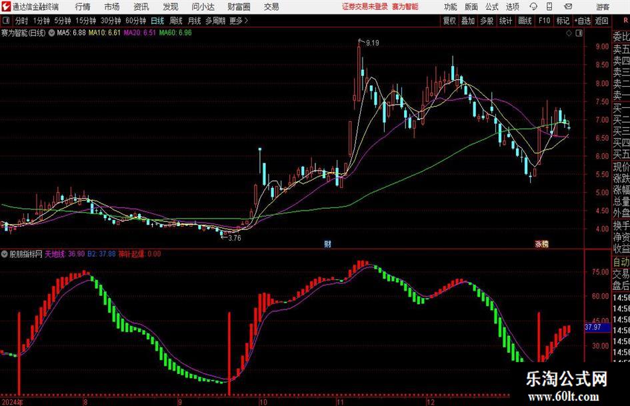Click the red 赛为智能 stock name link
The image size is (630, 406).
pyautogui.click(x=405, y=7)
